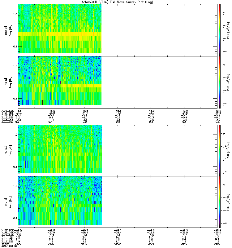Click the THC B-parallel spectrogram panel
Screen dimensions: 232x248
coord(118,202)
